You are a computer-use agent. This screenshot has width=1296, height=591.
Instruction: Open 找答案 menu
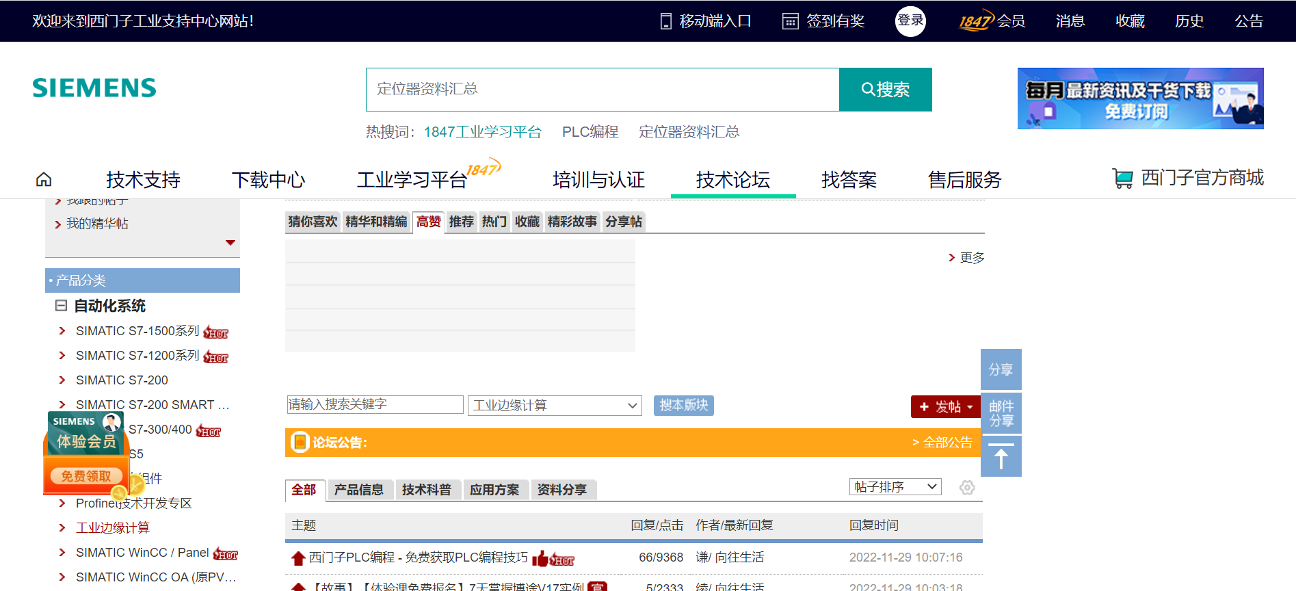click(849, 180)
